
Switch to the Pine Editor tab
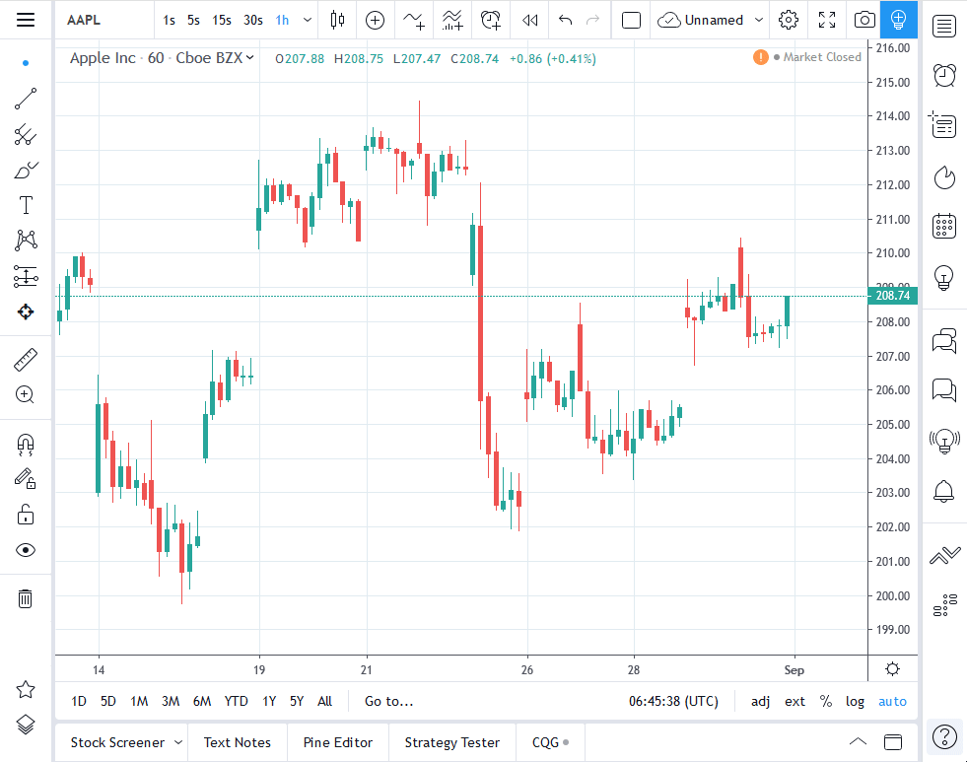pyautogui.click(x=337, y=742)
